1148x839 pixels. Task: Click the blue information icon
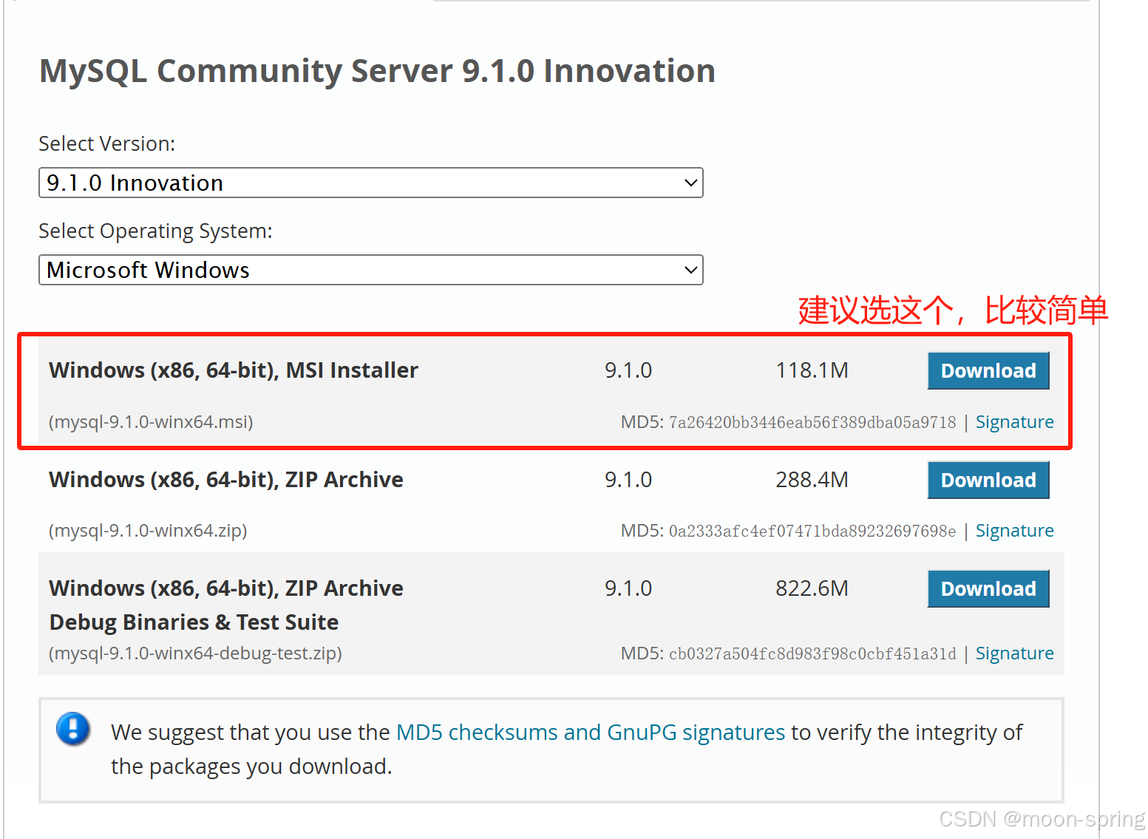73,729
